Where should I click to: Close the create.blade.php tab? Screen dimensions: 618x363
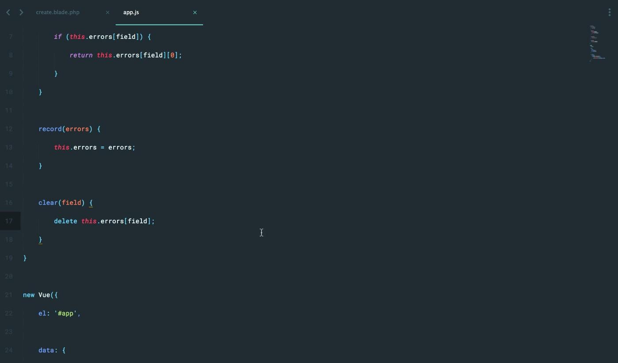click(107, 12)
